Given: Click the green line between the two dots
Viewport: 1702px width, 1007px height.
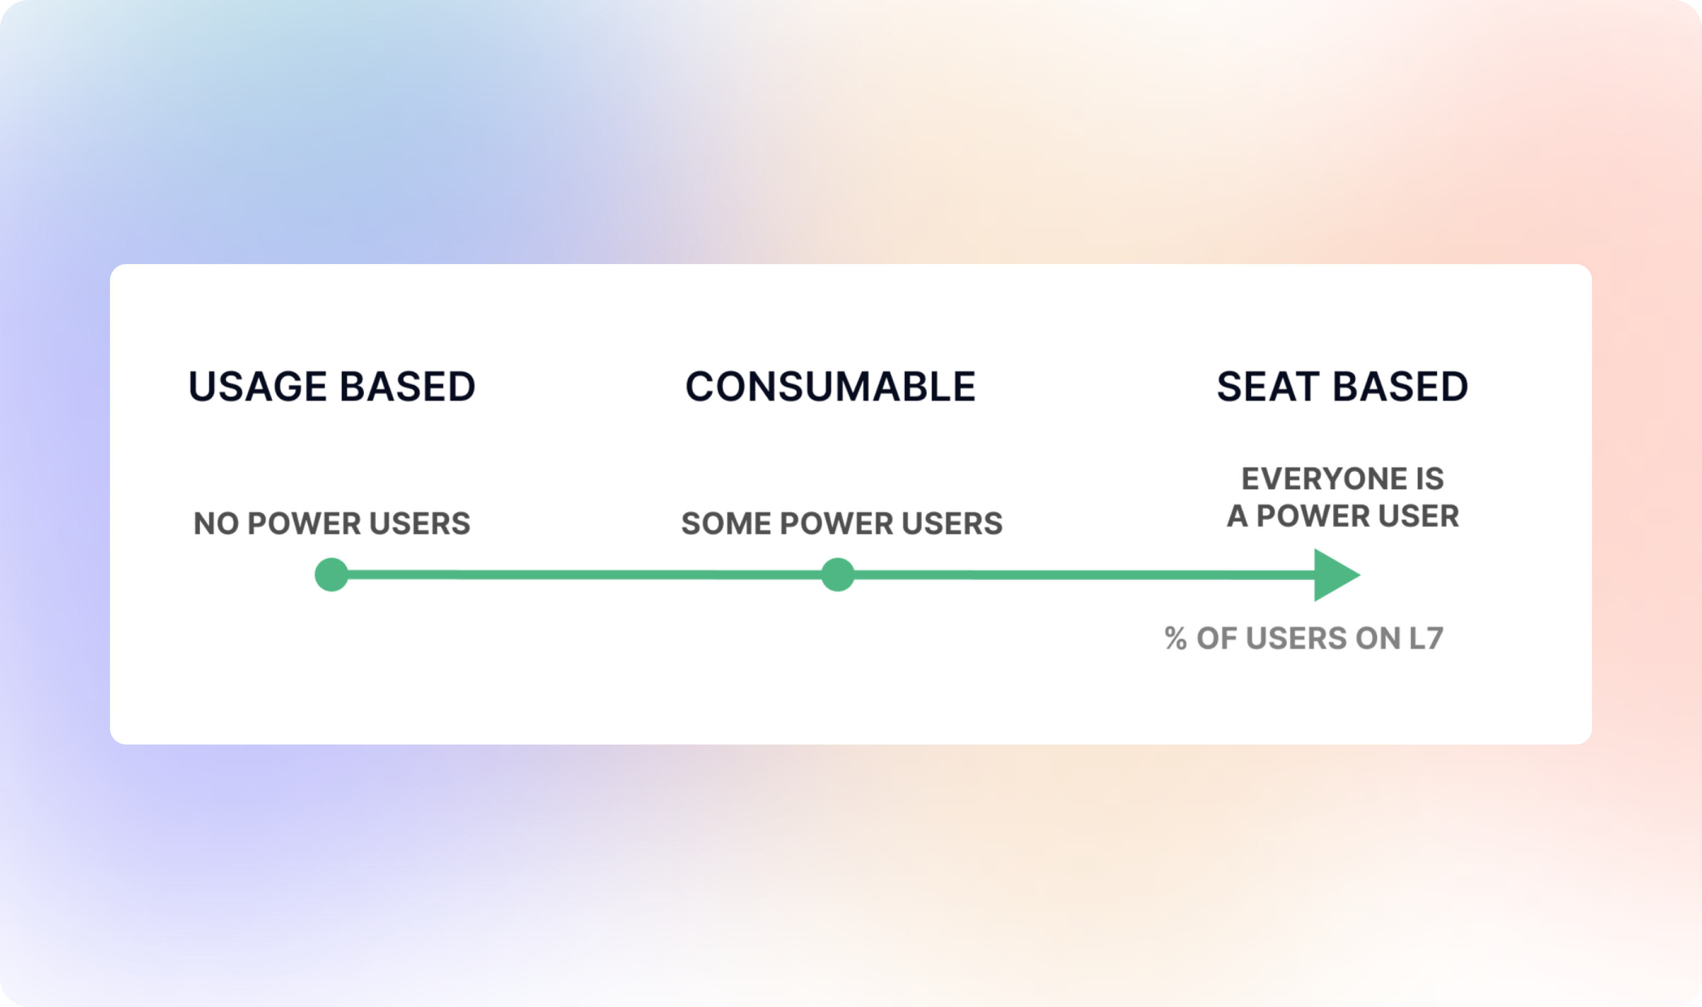Looking at the screenshot, I should point(584,575).
